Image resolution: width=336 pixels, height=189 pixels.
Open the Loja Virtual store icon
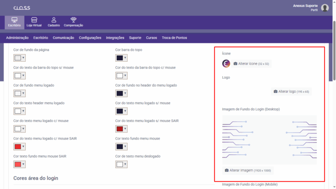(34, 20)
